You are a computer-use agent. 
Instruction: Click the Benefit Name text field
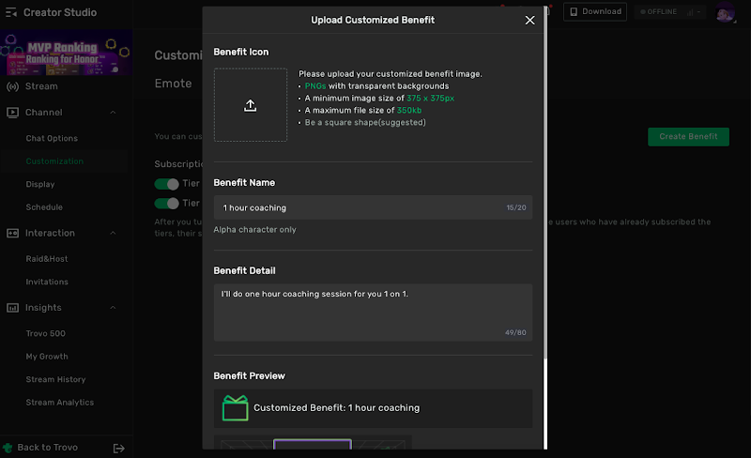click(357, 207)
